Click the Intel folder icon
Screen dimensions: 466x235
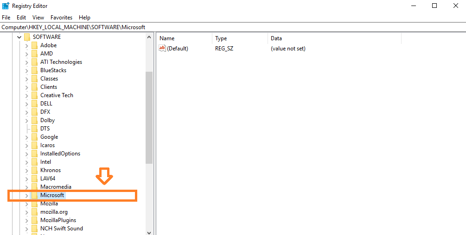pyautogui.click(x=34, y=162)
